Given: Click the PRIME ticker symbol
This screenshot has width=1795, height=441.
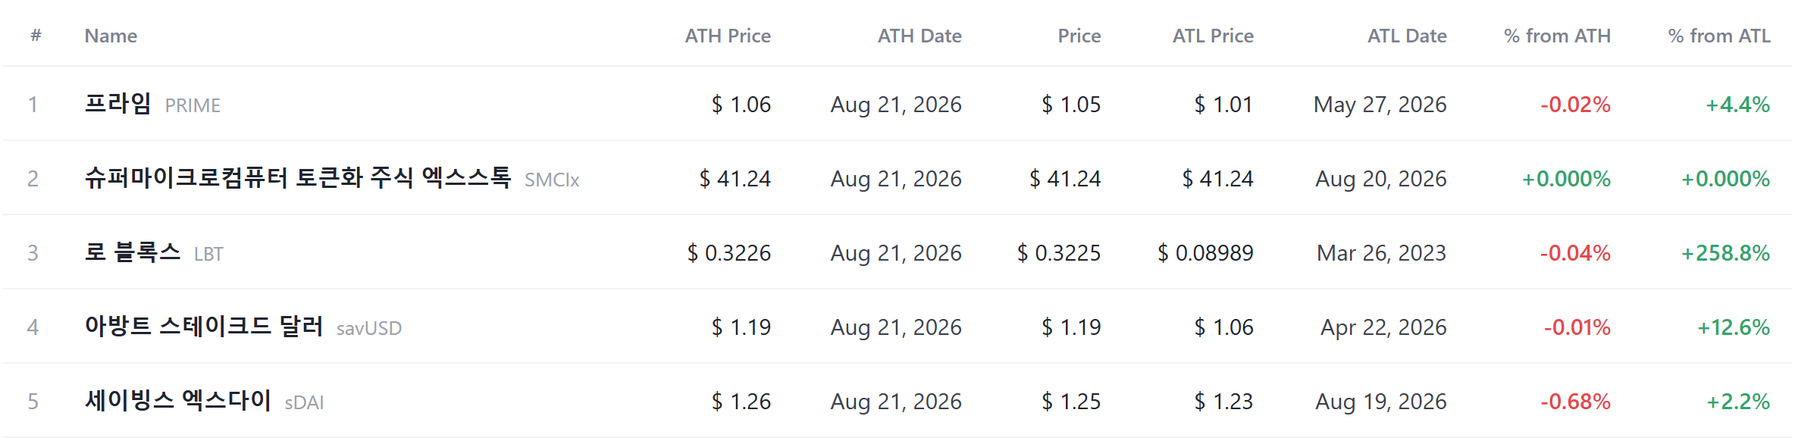Looking at the screenshot, I should (x=193, y=105).
